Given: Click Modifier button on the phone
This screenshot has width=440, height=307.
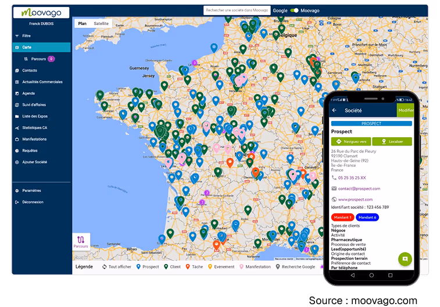Looking at the screenshot, I should pyautogui.click(x=406, y=110).
